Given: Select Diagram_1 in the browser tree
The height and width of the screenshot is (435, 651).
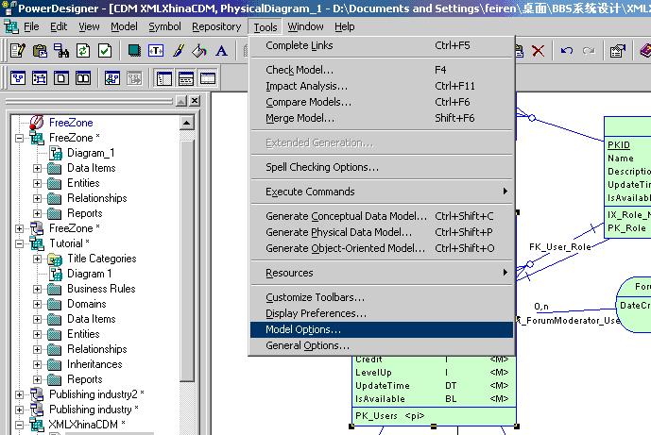Looking at the screenshot, I should point(91,153).
